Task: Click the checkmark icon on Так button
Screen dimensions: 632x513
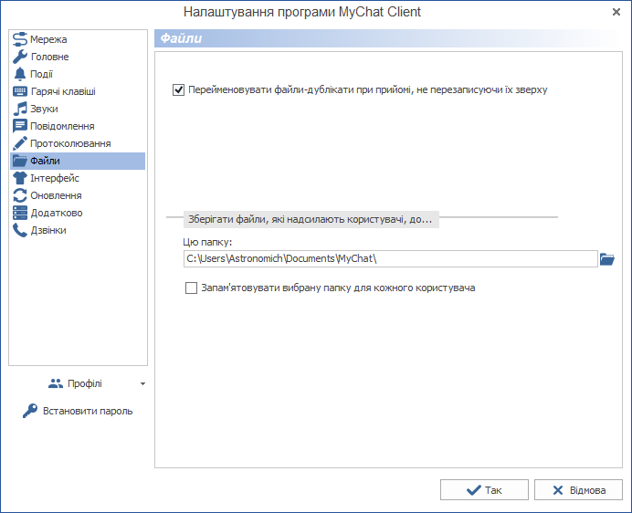Action: pos(474,490)
